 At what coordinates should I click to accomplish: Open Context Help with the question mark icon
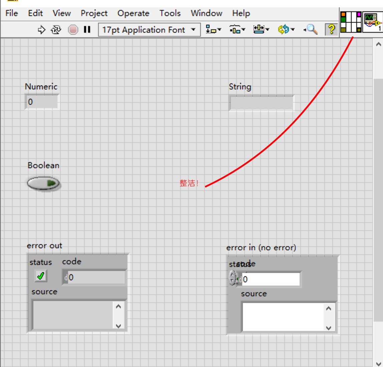click(331, 30)
